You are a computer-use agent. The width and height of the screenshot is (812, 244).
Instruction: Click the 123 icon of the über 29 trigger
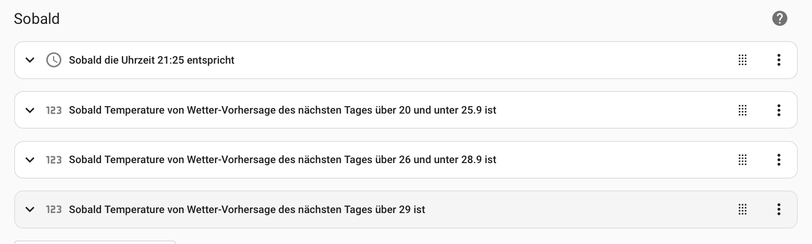tap(54, 210)
